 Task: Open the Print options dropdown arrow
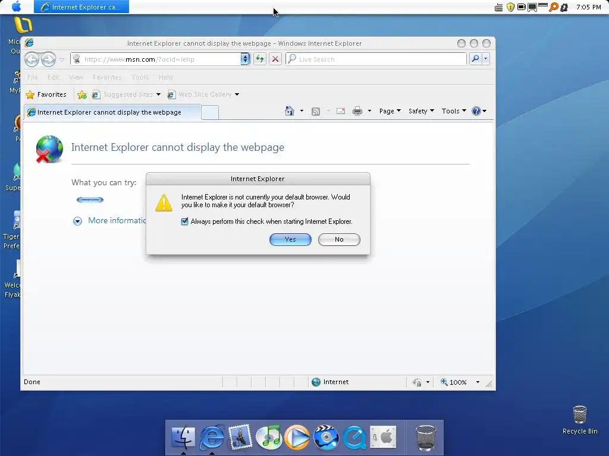369,111
